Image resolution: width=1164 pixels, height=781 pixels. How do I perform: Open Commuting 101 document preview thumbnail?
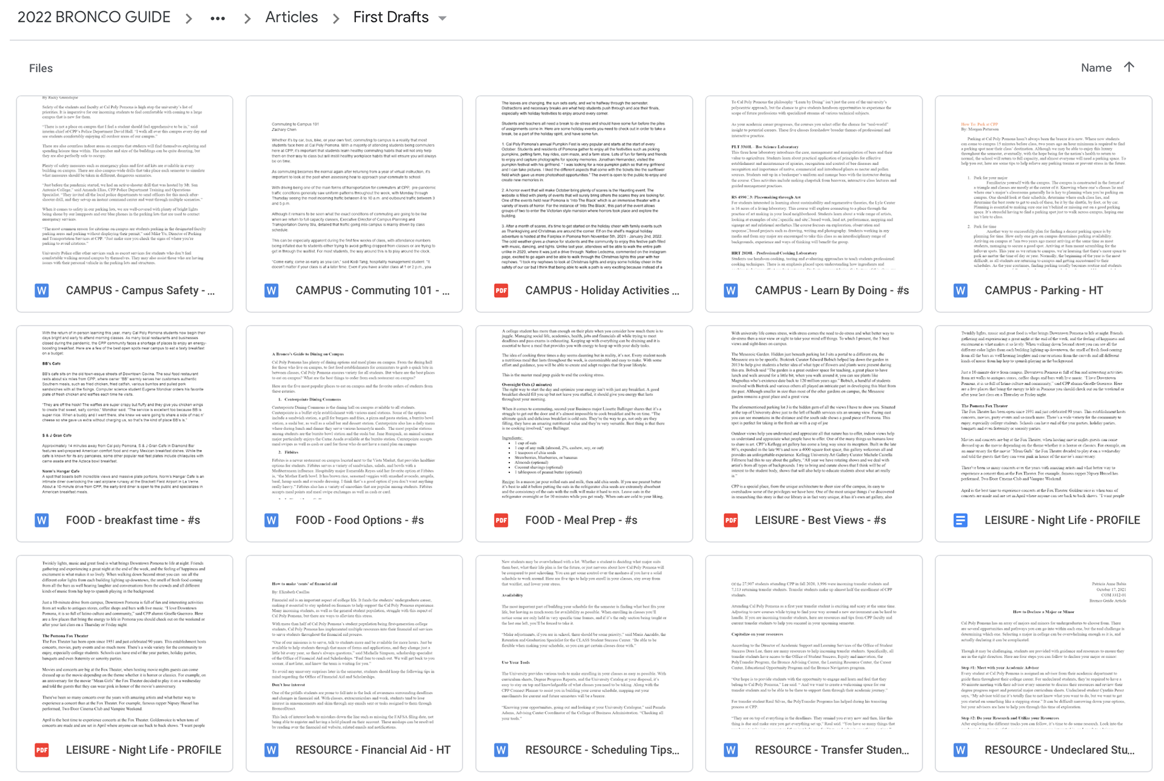click(x=355, y=183)
